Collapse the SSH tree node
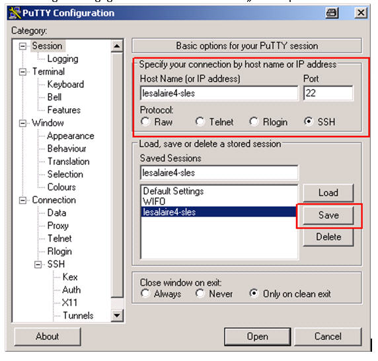Image resolution: width=378 pixels, height=361 pixels. pyautogui.click(x=38, y=265)
